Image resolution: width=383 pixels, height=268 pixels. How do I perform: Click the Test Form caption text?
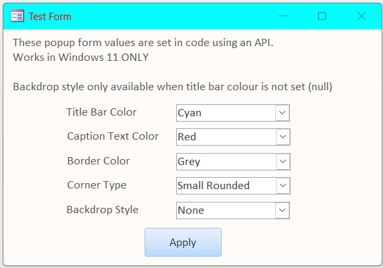click(x=50, y=17)
